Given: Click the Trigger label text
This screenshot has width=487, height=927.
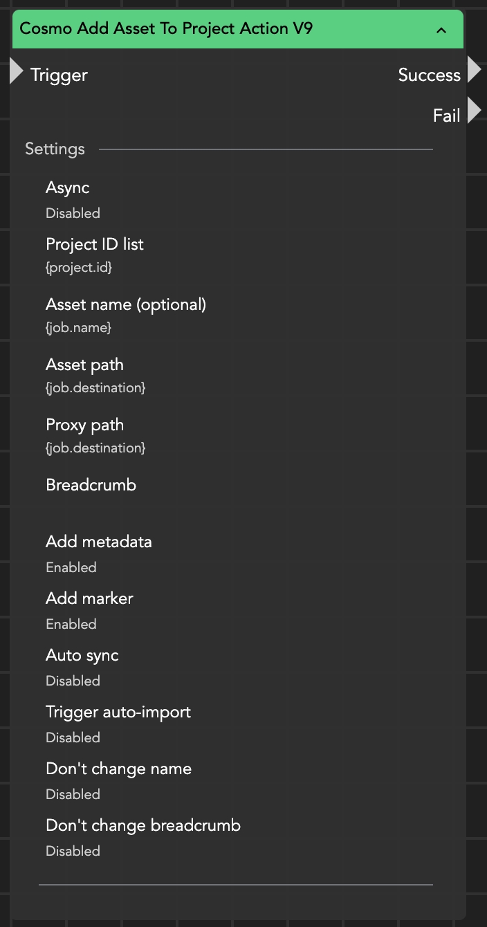Looking at the screenshot, I should [x=59, y=75].
